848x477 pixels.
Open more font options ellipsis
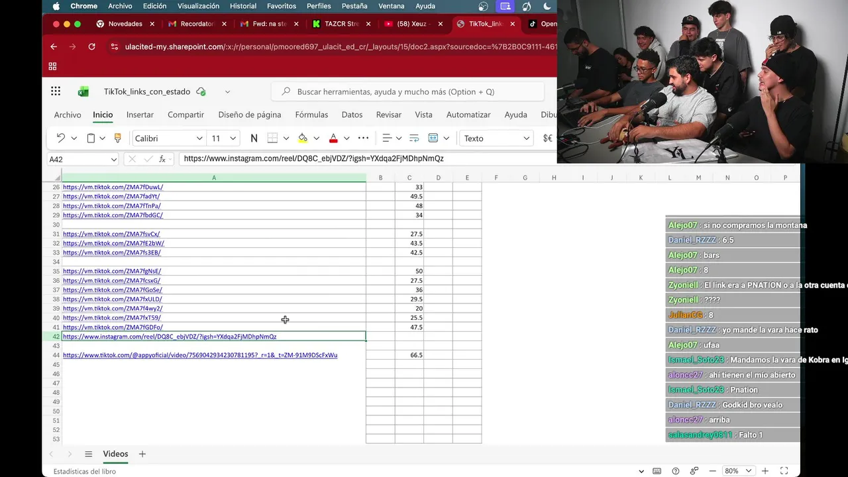point(363,138)
